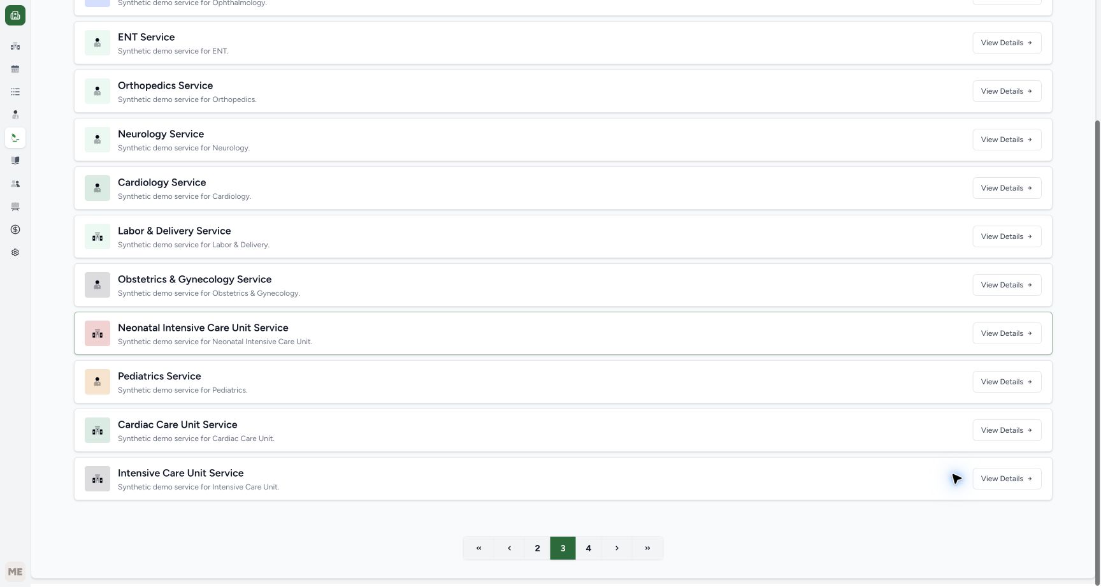Click the Neurology Service title
Viewport: 1101px width, 587px height.
tap(161, 134)
